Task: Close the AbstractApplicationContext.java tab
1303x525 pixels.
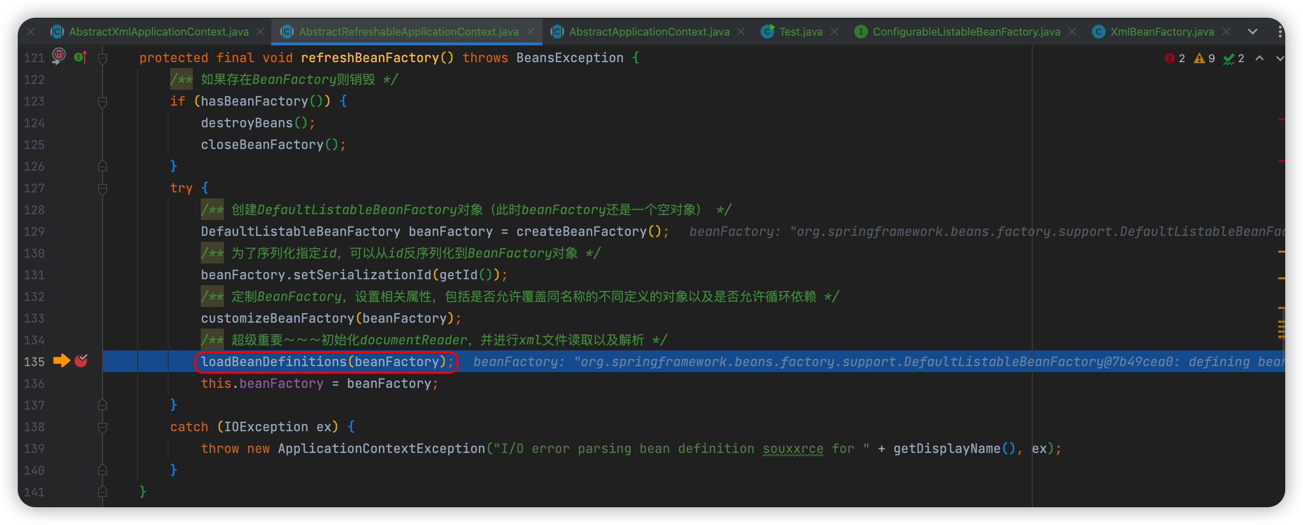Action: coord(741,32)
